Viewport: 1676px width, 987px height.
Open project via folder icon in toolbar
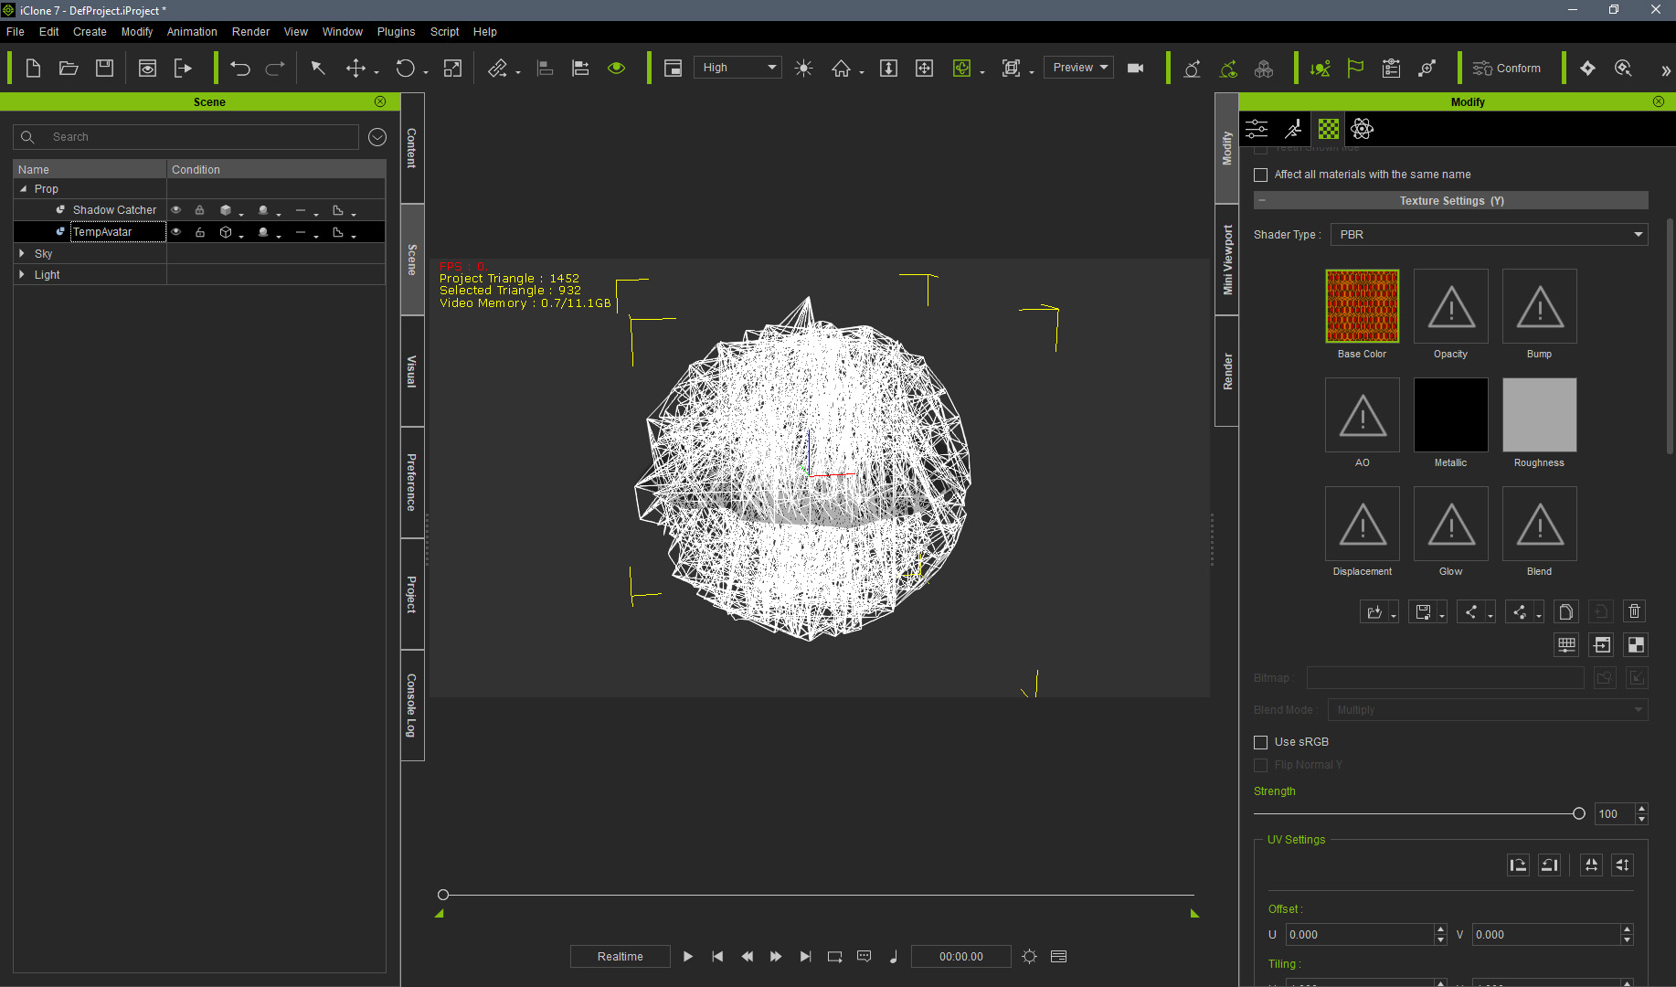(69, 69)
